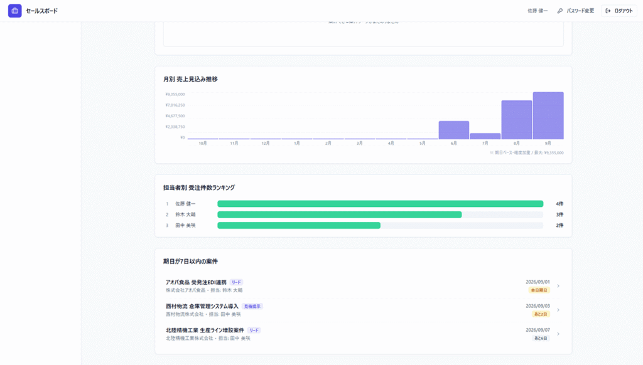This screenshot has width=643, height=365.
Task: Click the 3件 count in the ranking
Action: pos(559,214)
